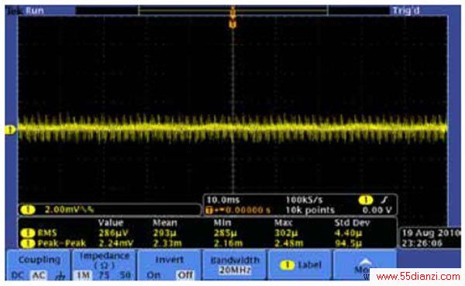Click the channel 1 ground marker on the left edge
The height and width of the screenshot is (286, 465).
click(x=10, y=129)
